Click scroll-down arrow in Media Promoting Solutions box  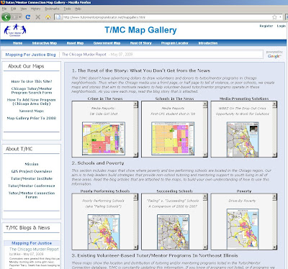(x=274, y=155)
